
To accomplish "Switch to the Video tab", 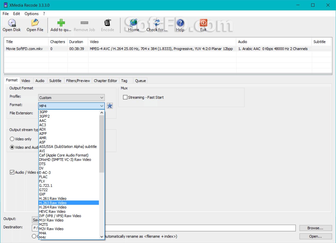I will click(x=26, y=81).
